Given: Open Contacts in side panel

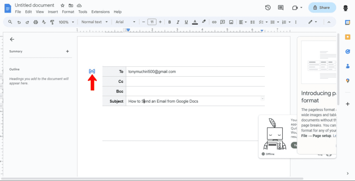Looking at the screenshot, I should 347,66.
